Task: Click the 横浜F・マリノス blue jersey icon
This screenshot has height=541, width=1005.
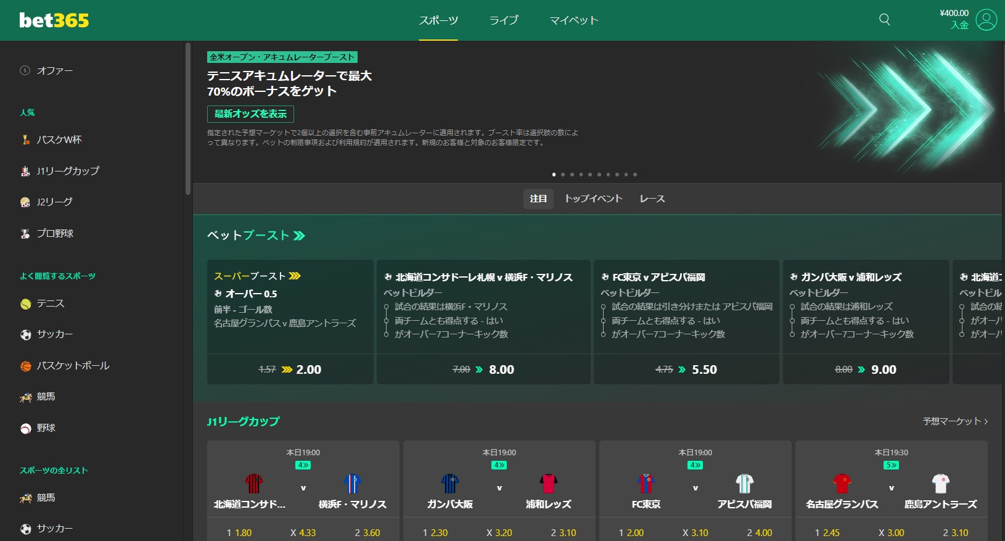Action: 352,483
